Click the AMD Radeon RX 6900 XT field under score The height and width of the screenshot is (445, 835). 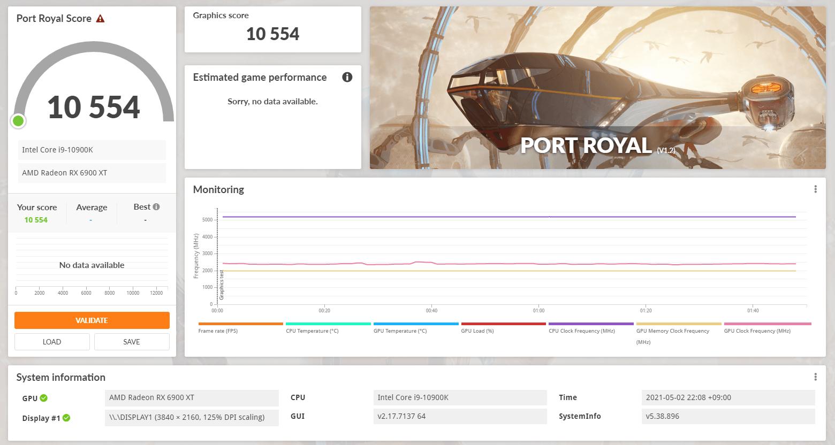[x=92, y=173]
